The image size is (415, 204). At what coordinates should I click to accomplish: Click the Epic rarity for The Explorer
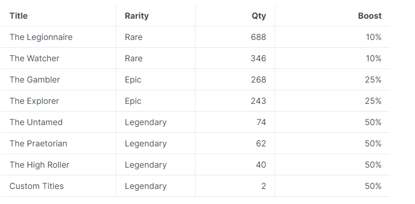[x=133, y=101]
